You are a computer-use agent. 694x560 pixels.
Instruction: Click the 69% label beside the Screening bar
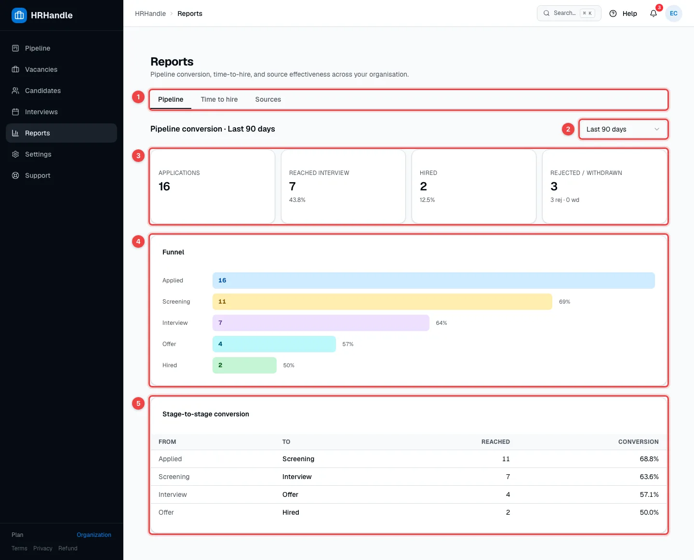click(564, 302)
